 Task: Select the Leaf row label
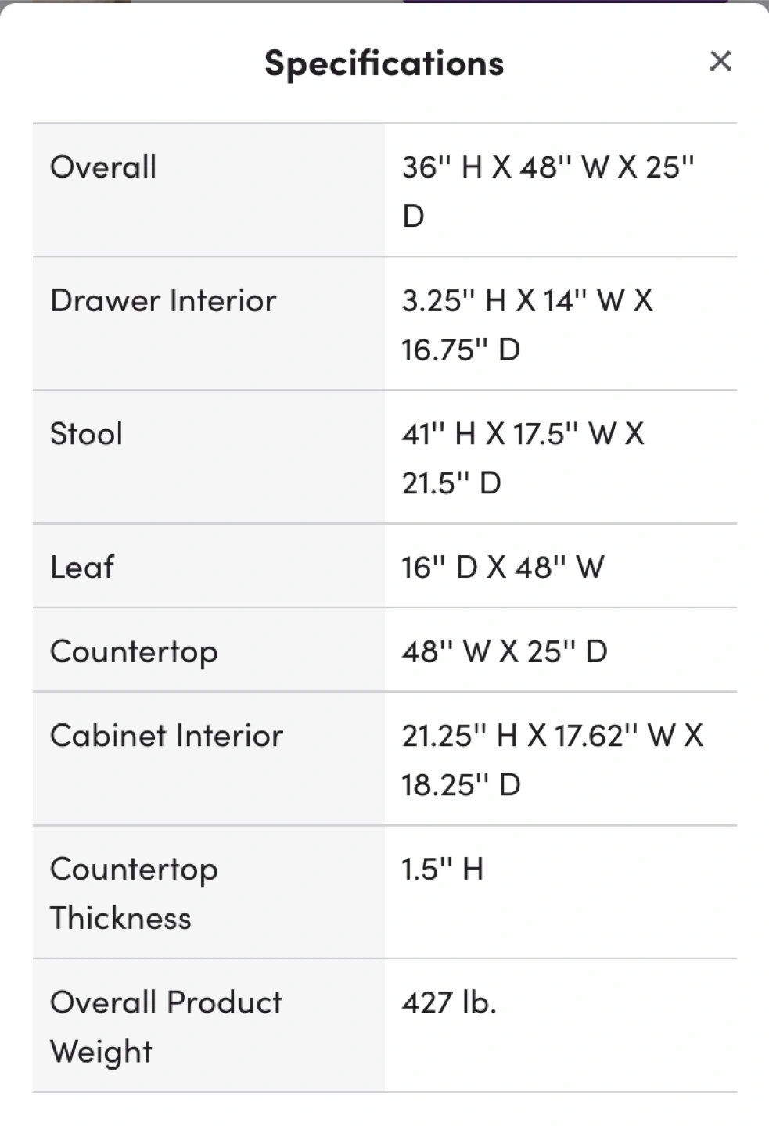(x=81, y=567)
